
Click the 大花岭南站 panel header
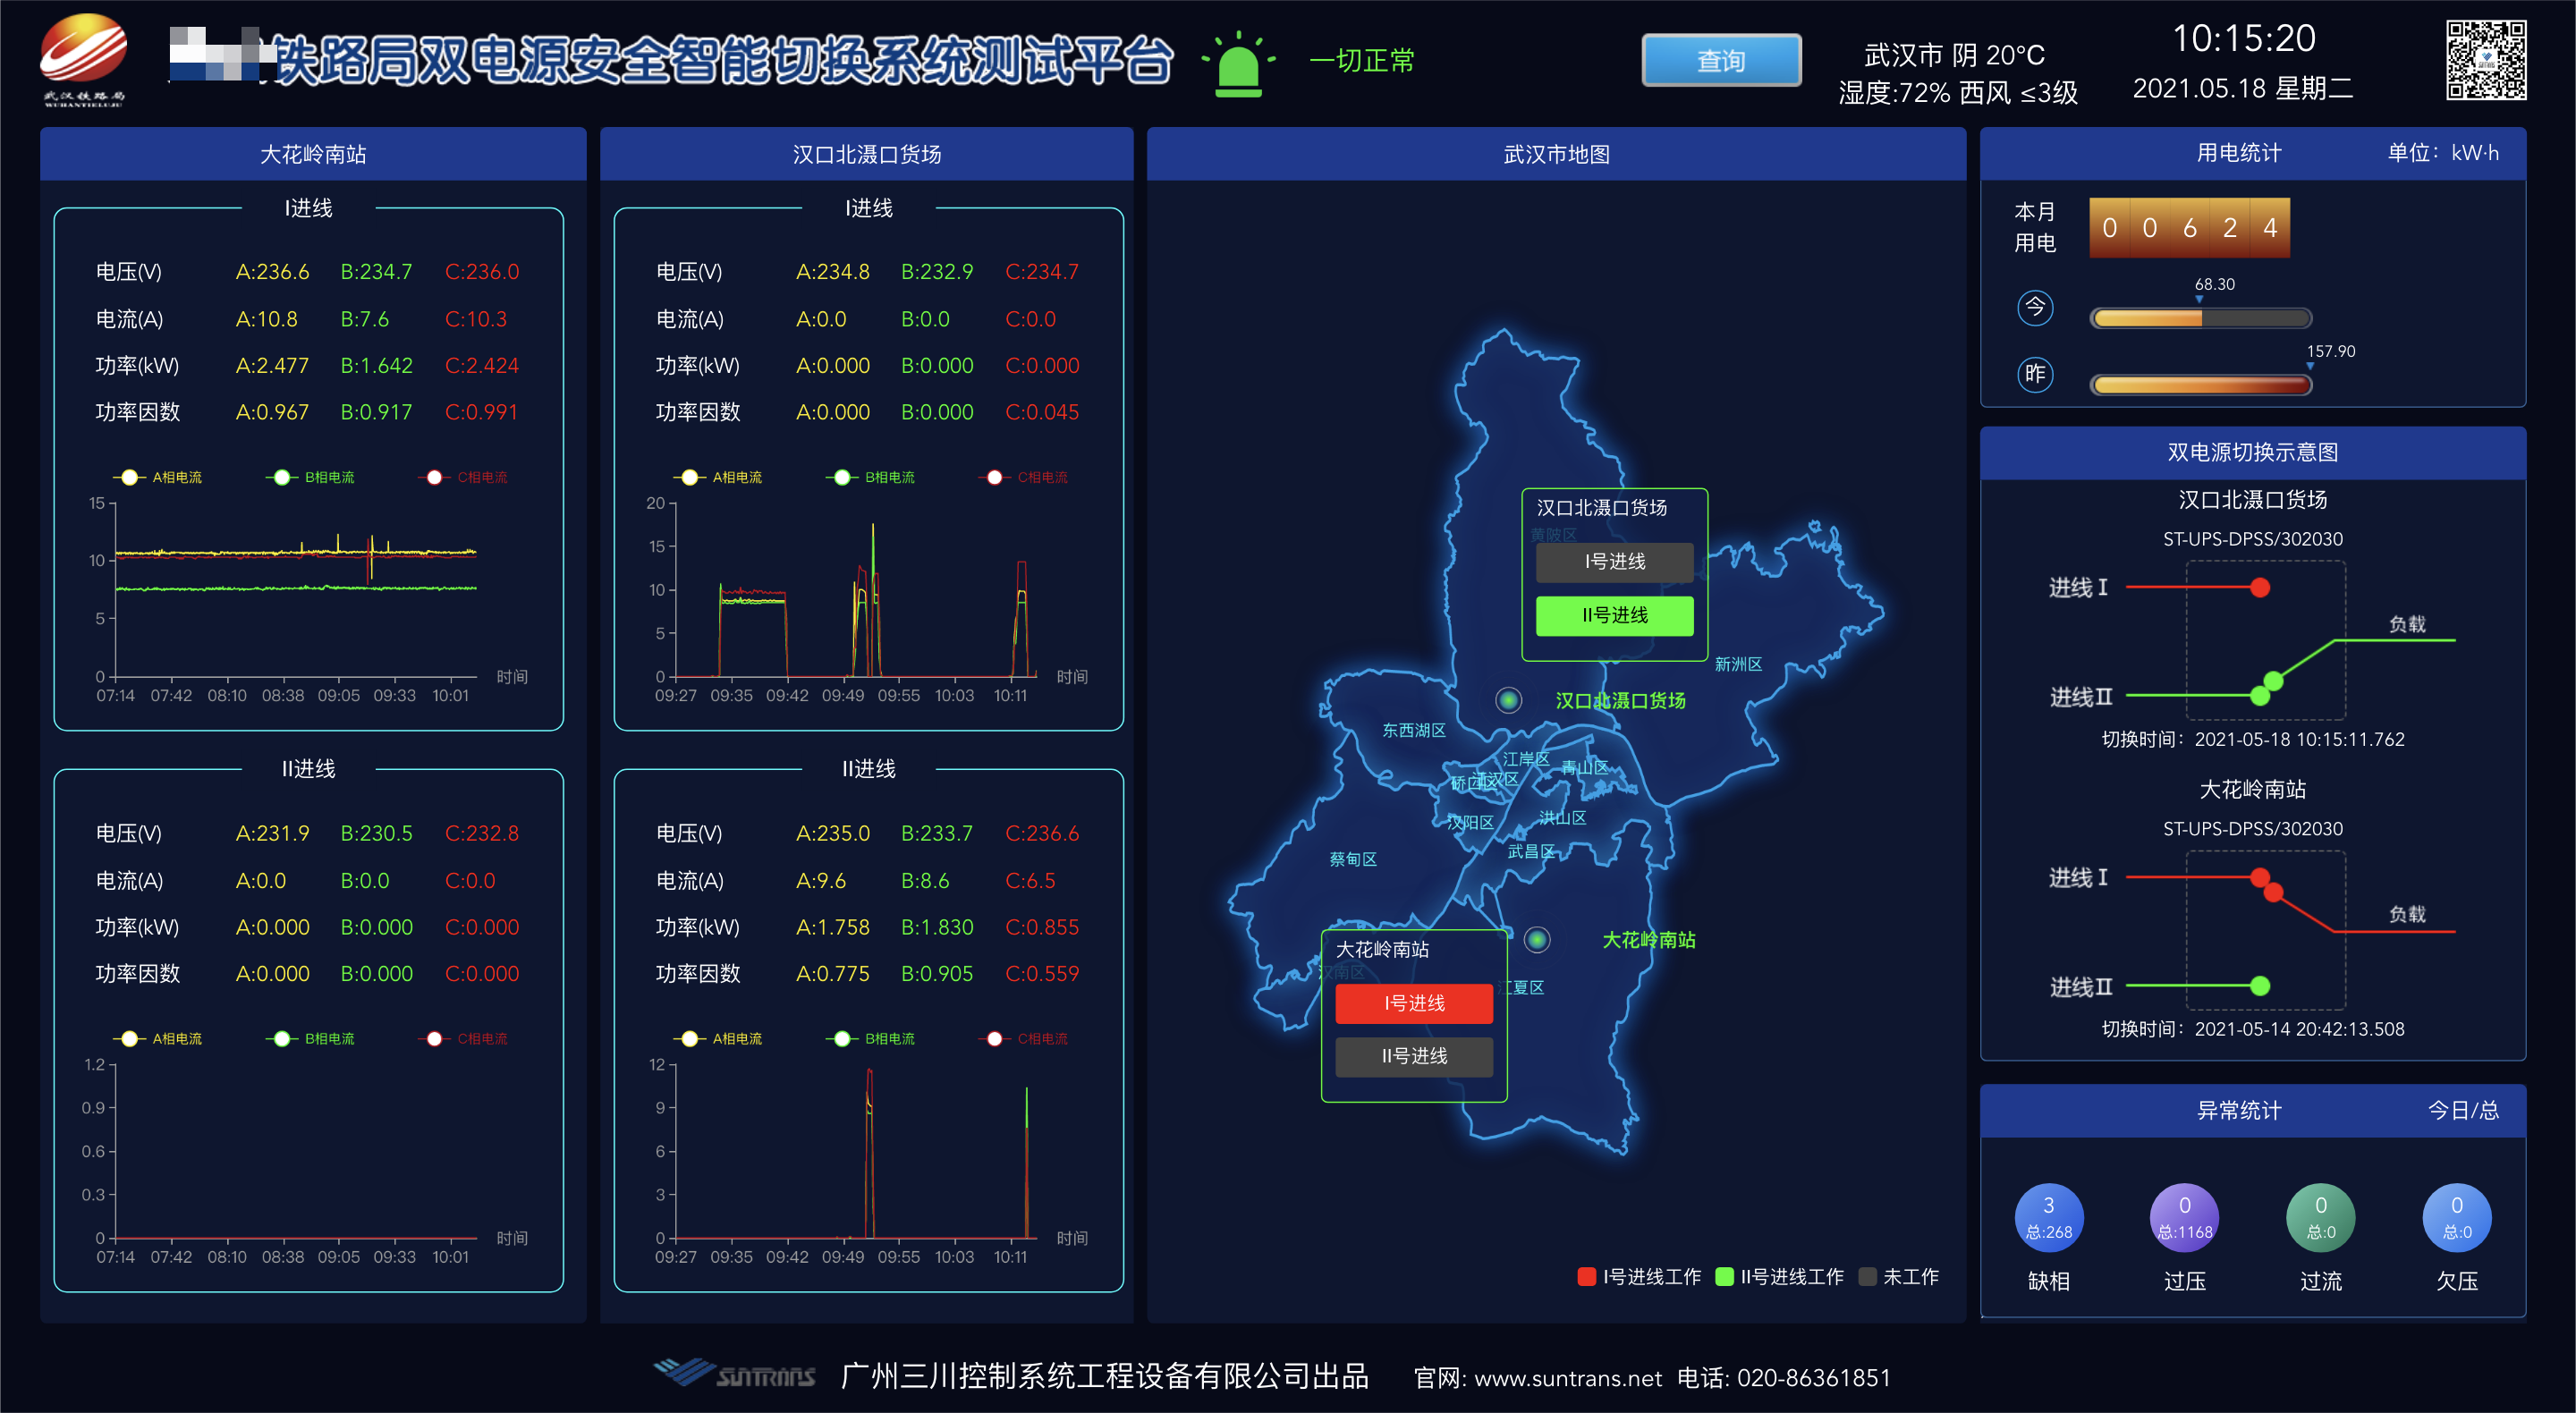pos(313,154)
